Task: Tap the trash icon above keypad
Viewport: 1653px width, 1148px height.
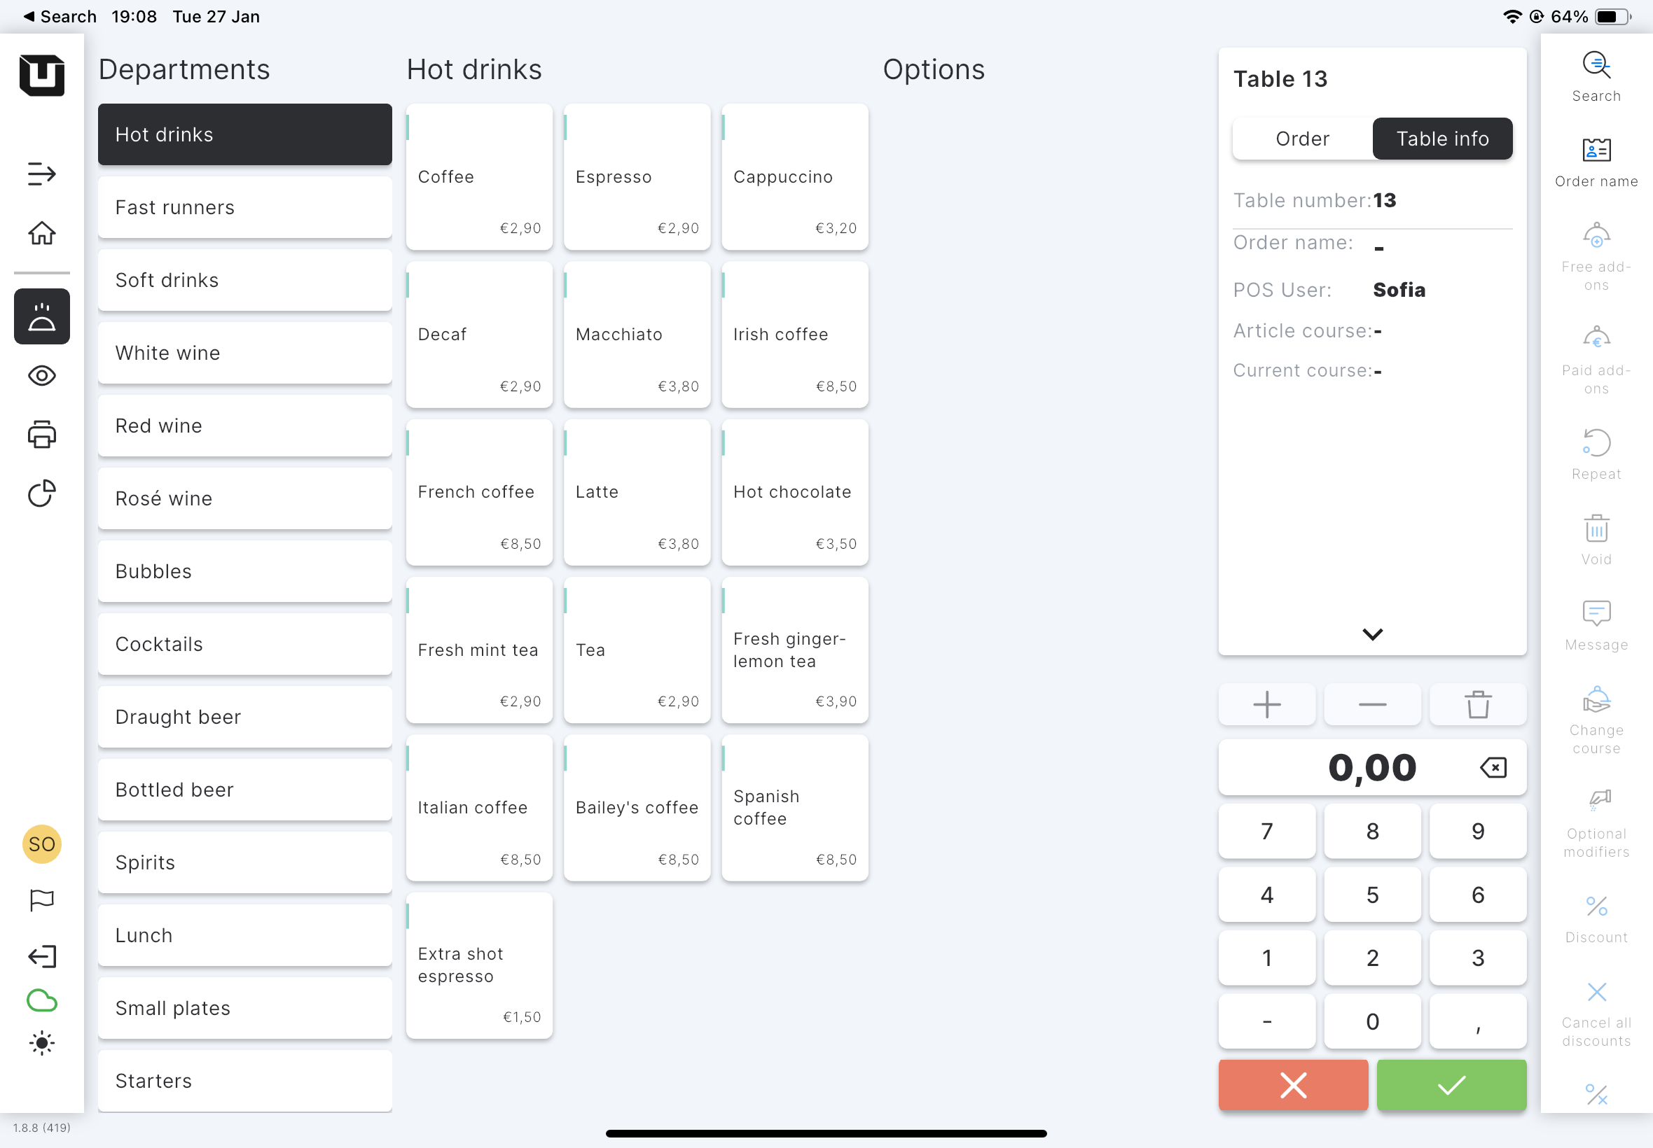Action: pyautogui.click(x=1477, y=704)
